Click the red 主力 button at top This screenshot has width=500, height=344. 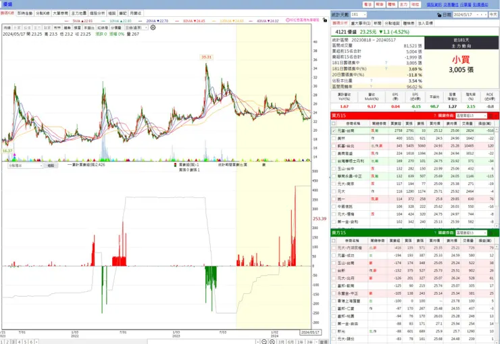point(403,5)
